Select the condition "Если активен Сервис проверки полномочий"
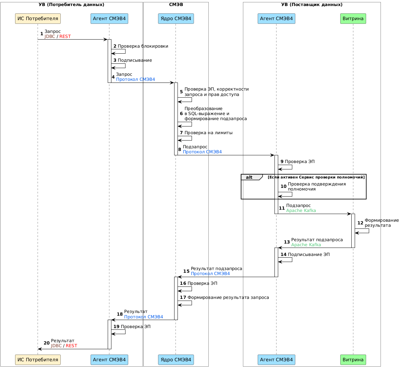This screenshot has width=401, height=368. tap(316, 177)
